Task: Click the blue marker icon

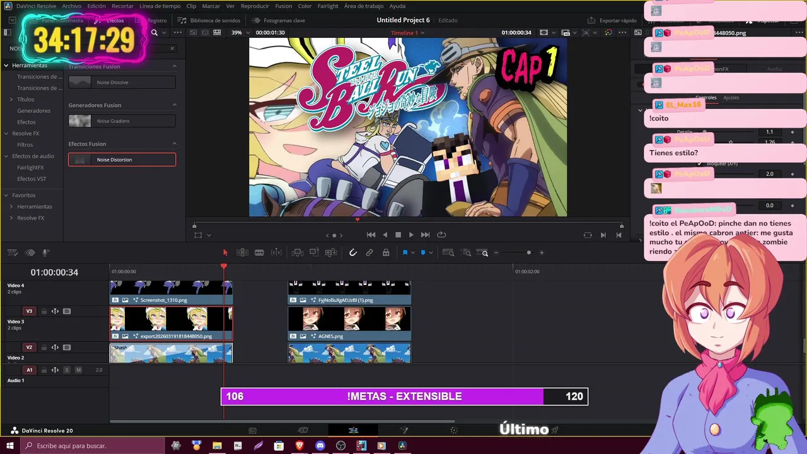Action: click(423, 253)
